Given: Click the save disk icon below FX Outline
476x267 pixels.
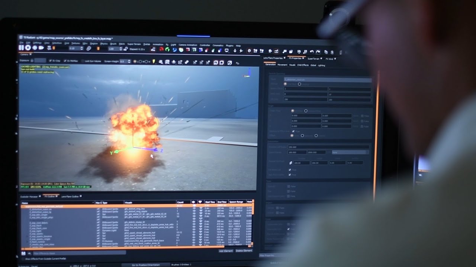Looking at the screenshot, I should pos(23,253).
